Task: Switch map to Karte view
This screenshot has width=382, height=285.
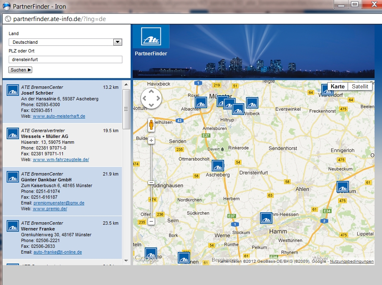Action: [x=338, y=86]
